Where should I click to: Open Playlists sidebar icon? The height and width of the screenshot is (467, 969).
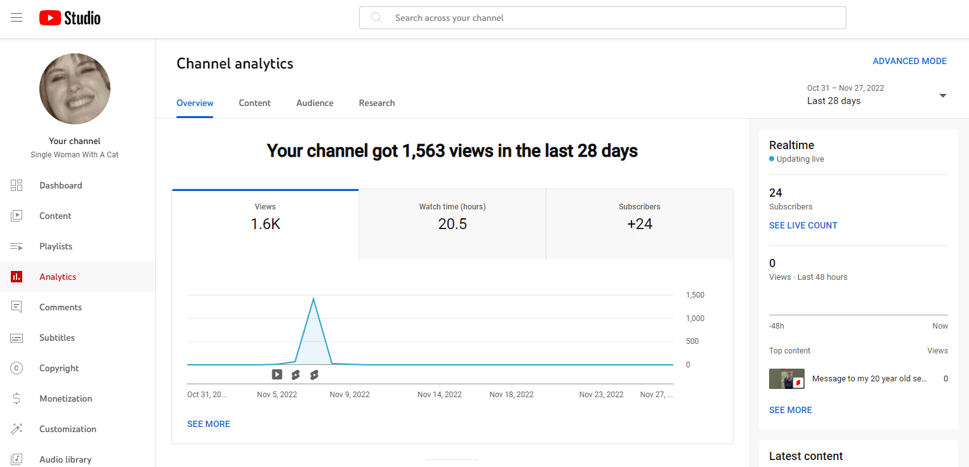[x=16, y=246]
